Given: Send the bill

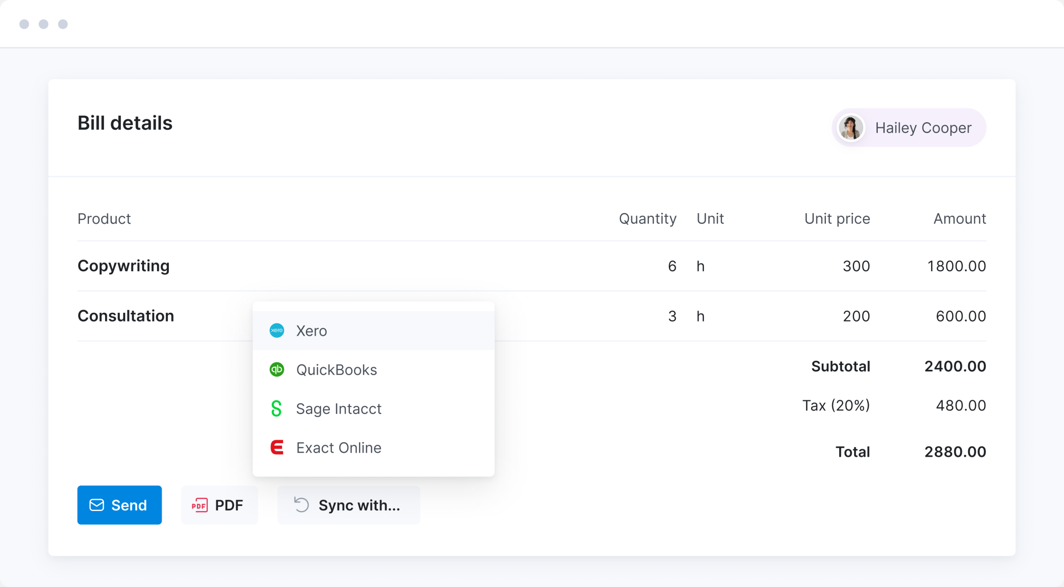Looking at the screenshot, I should pyautogui.click(x=120, y=505).
